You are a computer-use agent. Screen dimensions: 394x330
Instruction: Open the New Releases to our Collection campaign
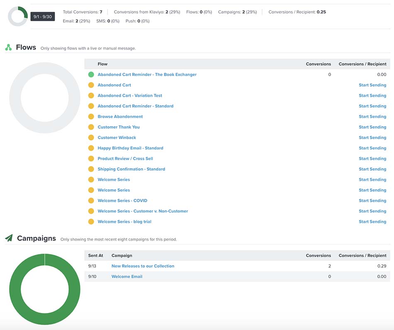(143, 266)
